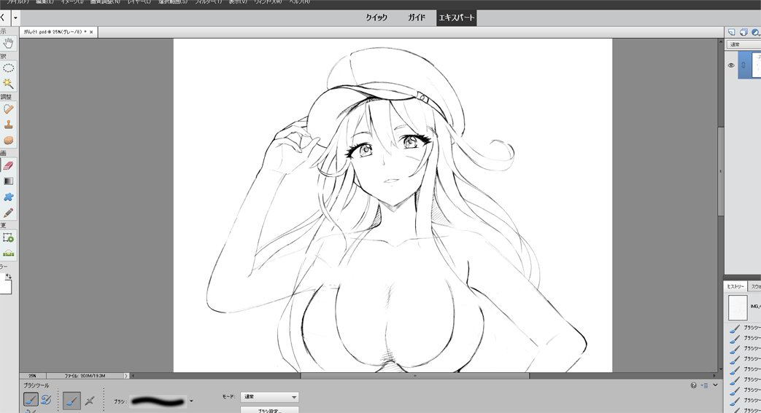761x413 pixels.
Task: Click vertical scrollbar up arrow
Action: (721, 42)
